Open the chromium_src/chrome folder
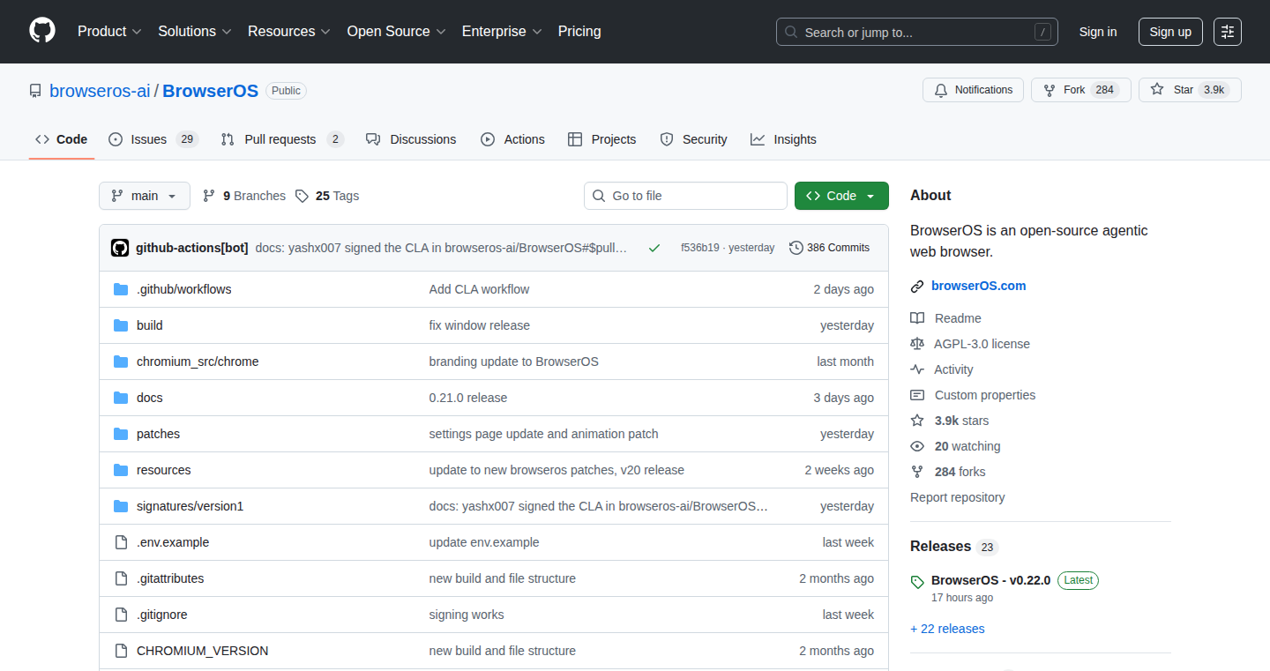This screenshot has width=1270, height=671. (x=198, y=362)
